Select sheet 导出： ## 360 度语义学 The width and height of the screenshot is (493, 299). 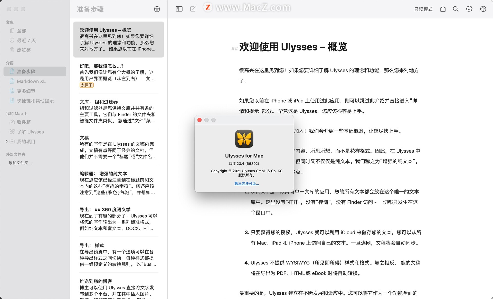[x=118, y=219]
